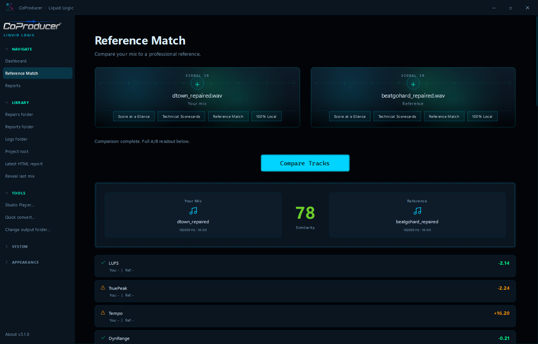
Task: Click the green checkmark icon beside LUFS
Action: click(103, 263)
